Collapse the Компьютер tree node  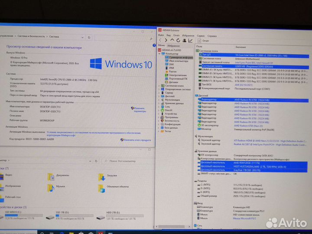pyautogui.click(x=159, y=54)
